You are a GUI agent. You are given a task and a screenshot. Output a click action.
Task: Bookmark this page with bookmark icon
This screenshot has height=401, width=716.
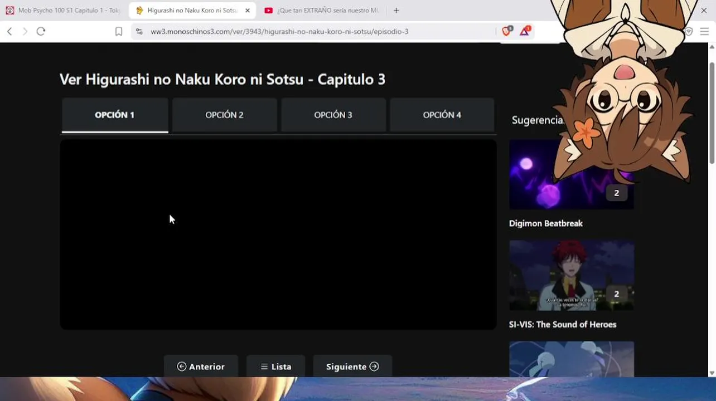119,32
